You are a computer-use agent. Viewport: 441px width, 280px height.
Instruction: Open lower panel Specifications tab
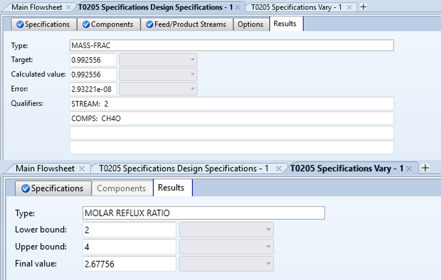pos(53,188)
